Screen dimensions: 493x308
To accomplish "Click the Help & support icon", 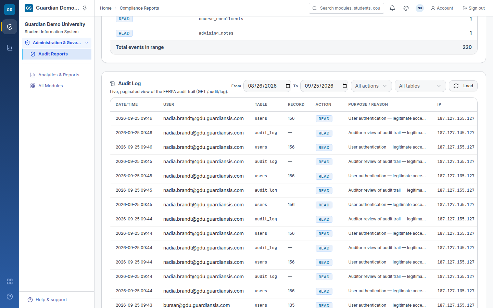I will tap(30, 300).
